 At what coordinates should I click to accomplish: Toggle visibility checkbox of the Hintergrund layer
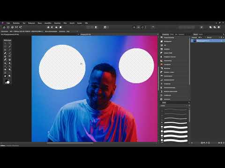223,41
